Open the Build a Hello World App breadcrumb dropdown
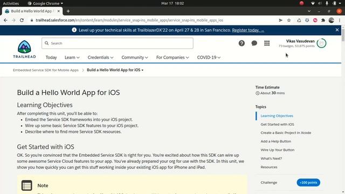This screenshot has height=194, width=345. 115,70
